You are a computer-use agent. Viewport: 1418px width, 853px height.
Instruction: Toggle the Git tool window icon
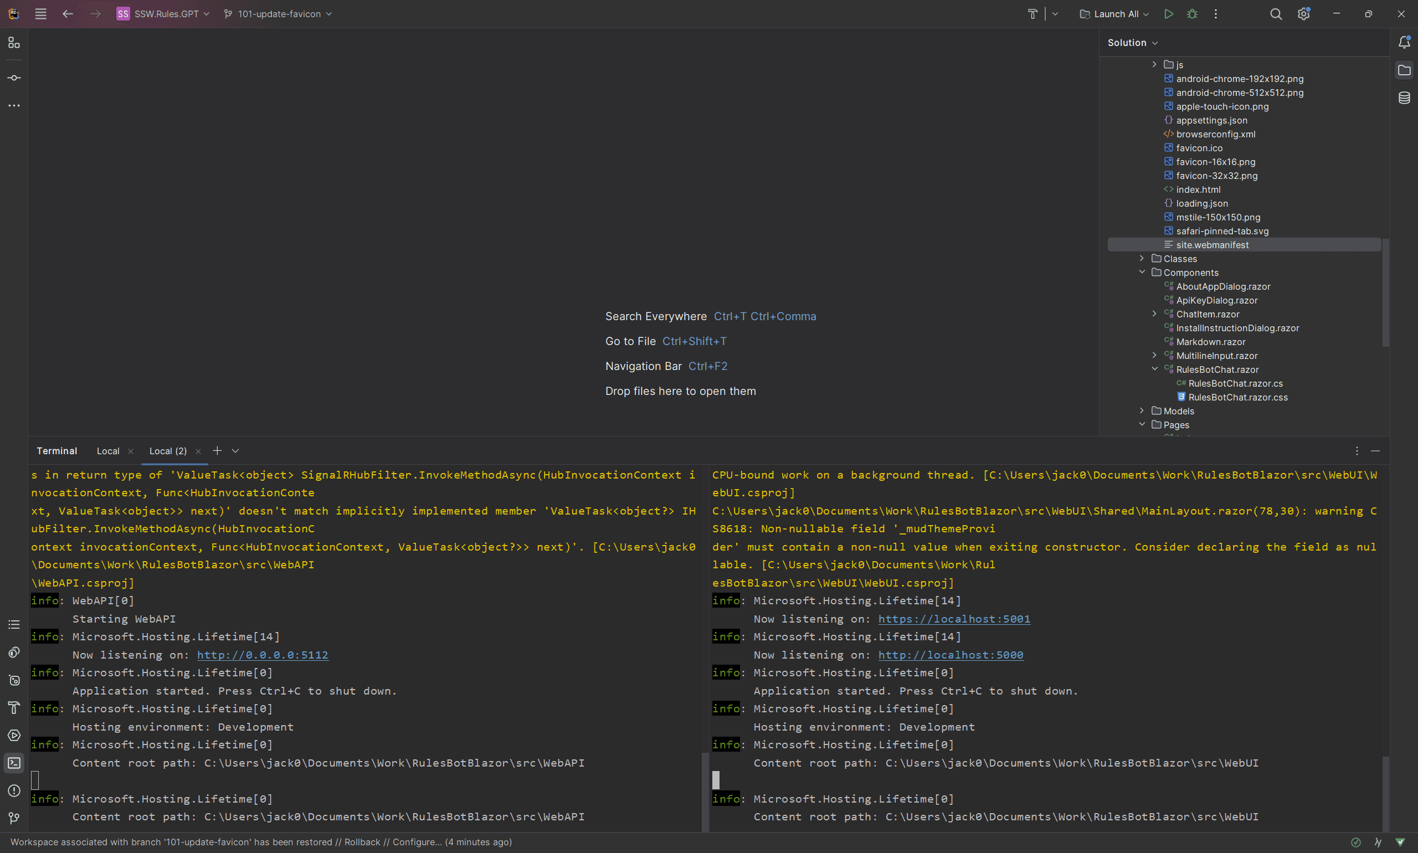(14, 818)
